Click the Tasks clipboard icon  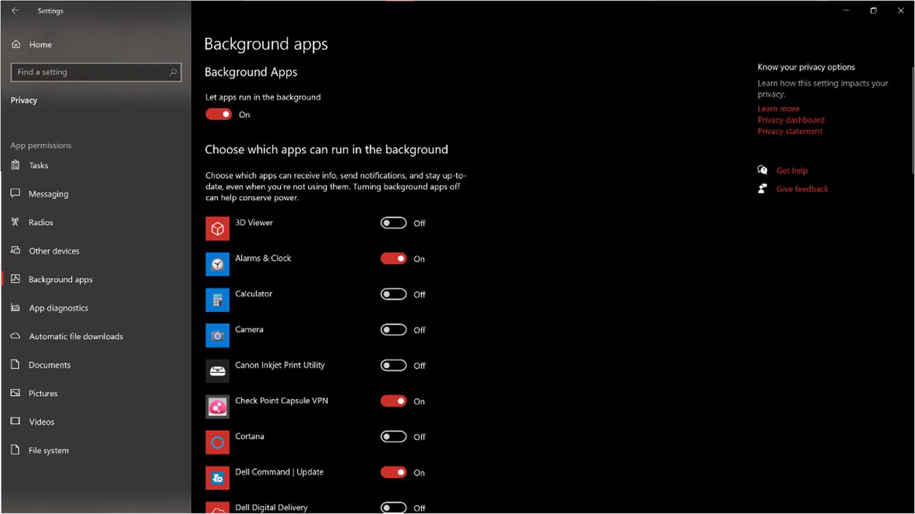click(x=15, y=165)
